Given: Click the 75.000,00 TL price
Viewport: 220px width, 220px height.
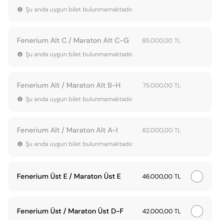Looking at the screenshot, I should [162, 85].
